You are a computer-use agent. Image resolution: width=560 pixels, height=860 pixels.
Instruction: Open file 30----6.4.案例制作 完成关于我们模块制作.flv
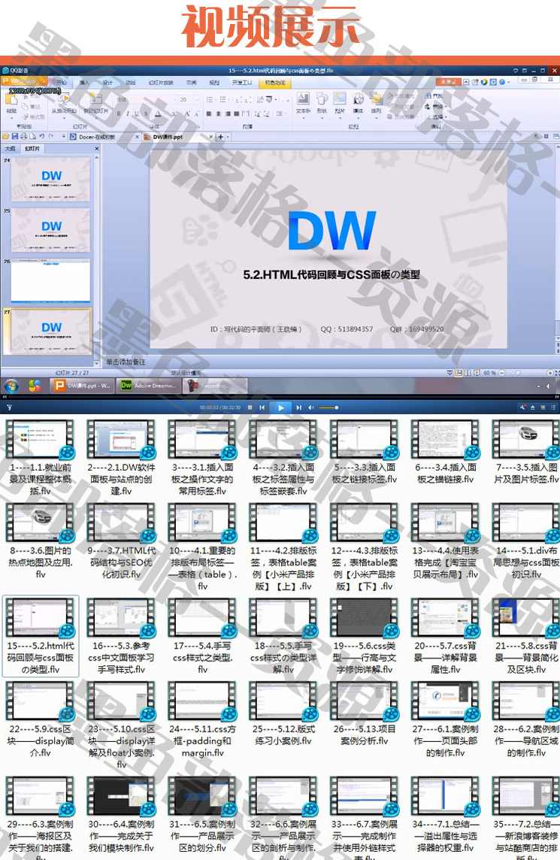[121, 815]
